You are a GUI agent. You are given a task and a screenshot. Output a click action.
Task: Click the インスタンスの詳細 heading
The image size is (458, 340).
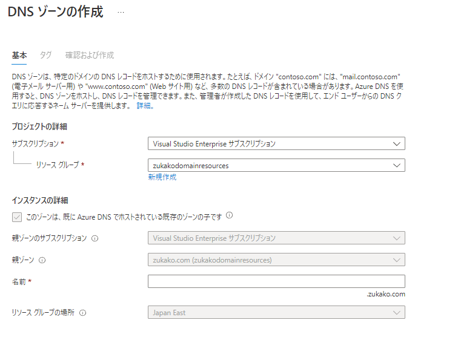pyautogui.click(x=40, y=200)
